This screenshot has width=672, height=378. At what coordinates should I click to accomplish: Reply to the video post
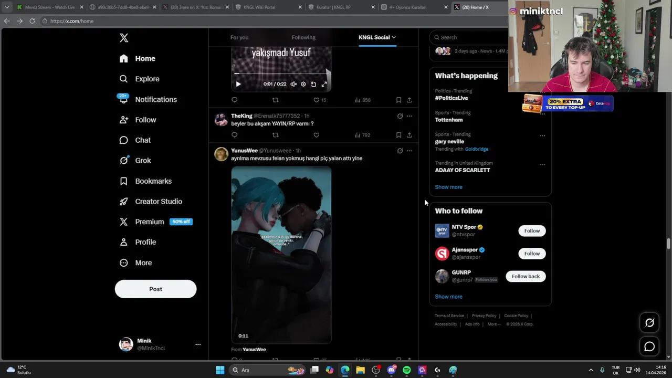(234, 100)
